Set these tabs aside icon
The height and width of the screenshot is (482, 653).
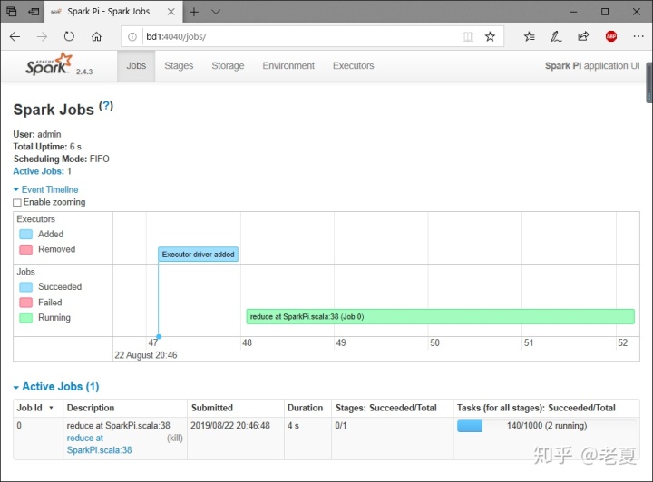click(x=34, y=12)
